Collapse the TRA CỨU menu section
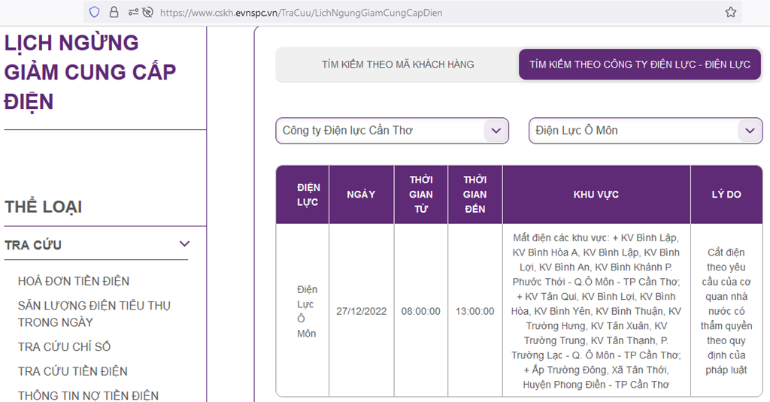This screenshot has height=402, width=770. click(184, 244)
